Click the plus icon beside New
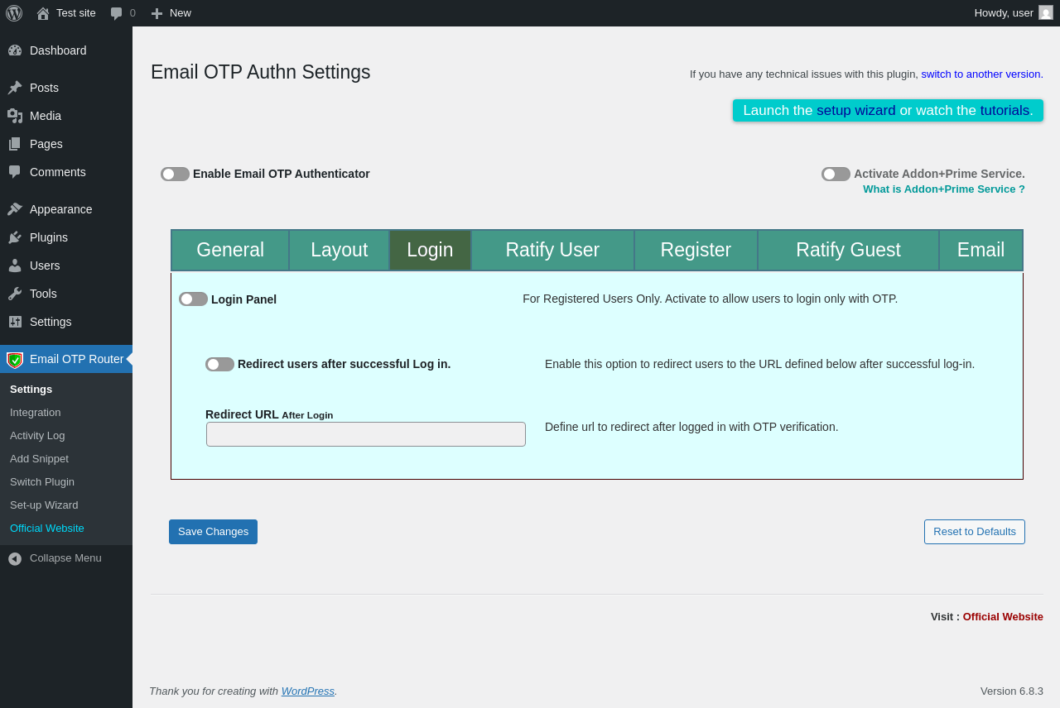 click(157, 13)
